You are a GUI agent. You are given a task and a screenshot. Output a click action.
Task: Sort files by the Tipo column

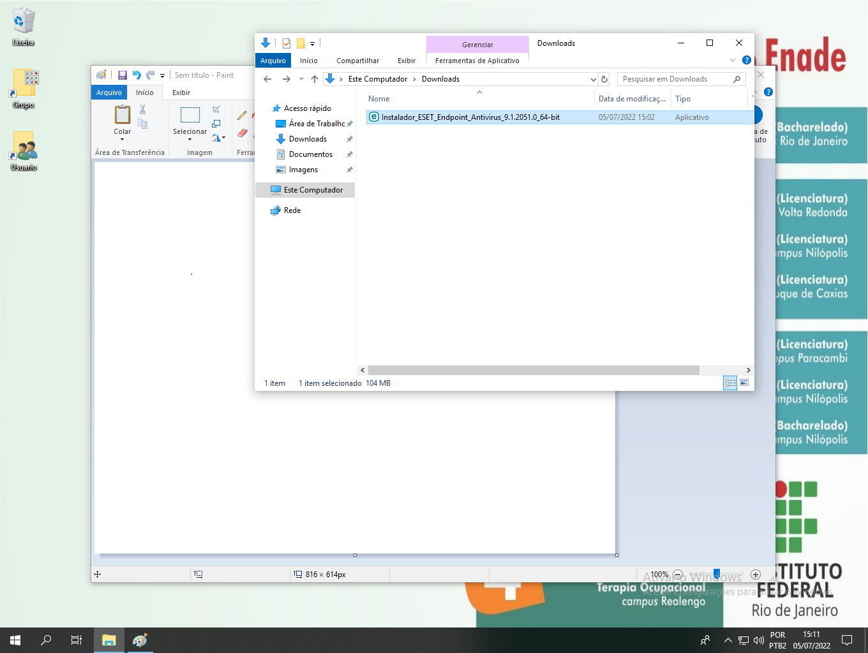click(x=709, y=99)
